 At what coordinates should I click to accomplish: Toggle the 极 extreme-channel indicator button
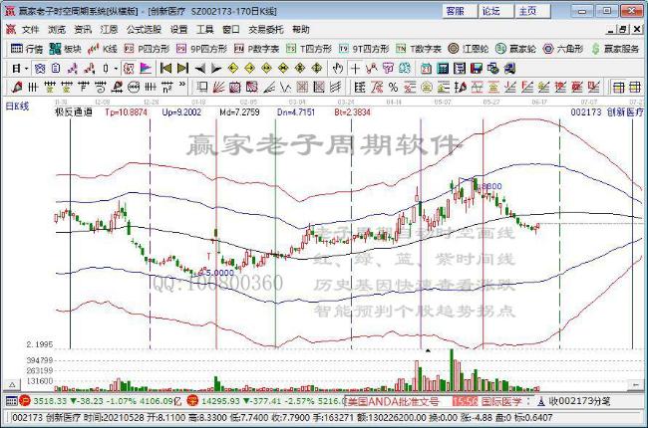pyautogui.click(x=129, y=69)
